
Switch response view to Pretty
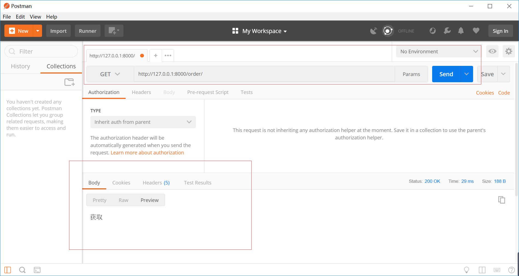coord(99,200)
